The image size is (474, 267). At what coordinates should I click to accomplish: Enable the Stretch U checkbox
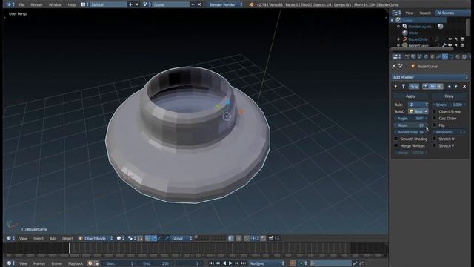(435, 139)
